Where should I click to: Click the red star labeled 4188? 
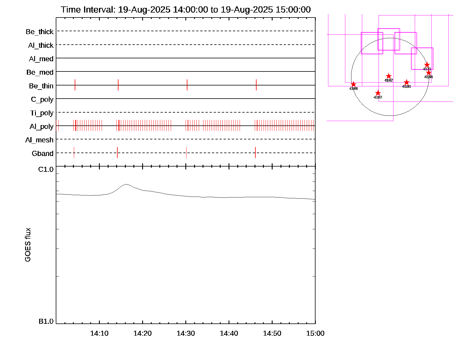(x=353, y=84)
